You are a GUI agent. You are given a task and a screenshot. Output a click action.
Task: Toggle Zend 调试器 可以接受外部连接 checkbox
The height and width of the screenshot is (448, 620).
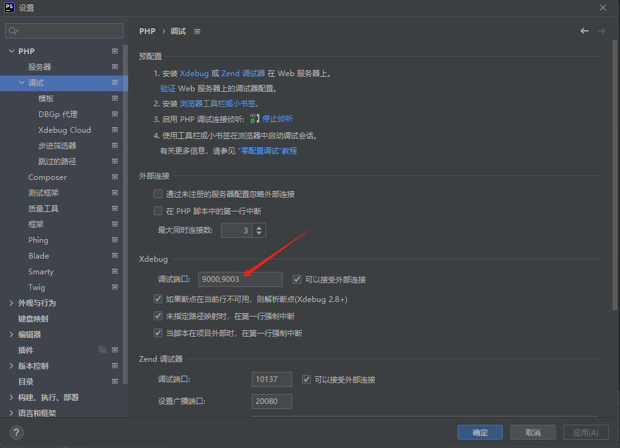point(307,379)
